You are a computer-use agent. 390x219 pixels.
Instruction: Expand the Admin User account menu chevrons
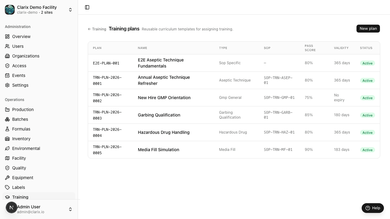(x=70, y=209)
